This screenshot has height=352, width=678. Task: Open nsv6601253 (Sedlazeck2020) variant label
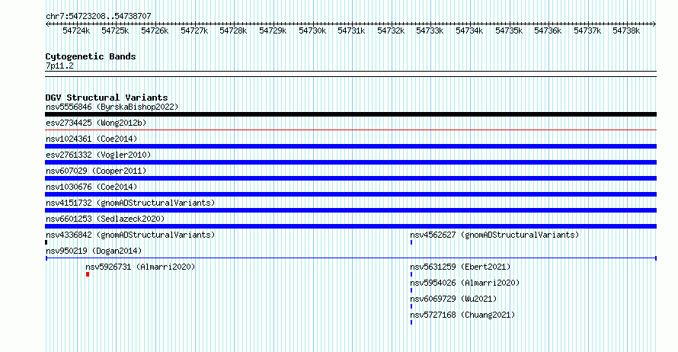click(105, 219)
